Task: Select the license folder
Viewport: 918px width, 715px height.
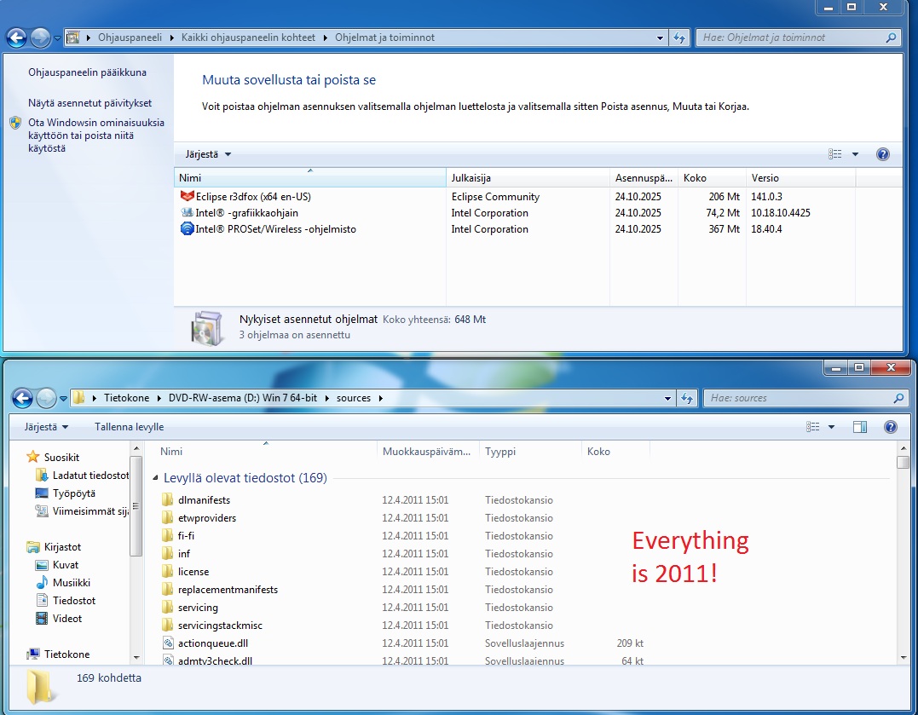Action: coord(193,572)
